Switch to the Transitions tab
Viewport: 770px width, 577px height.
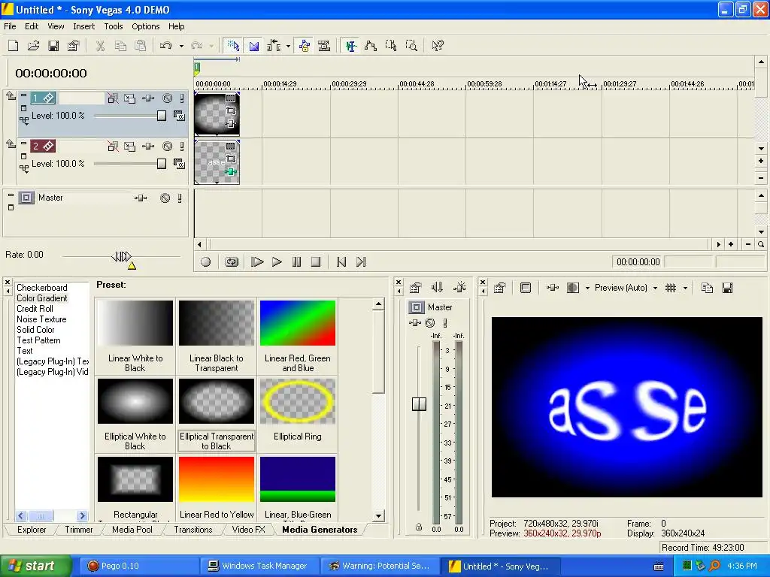[x=193, y=530]
